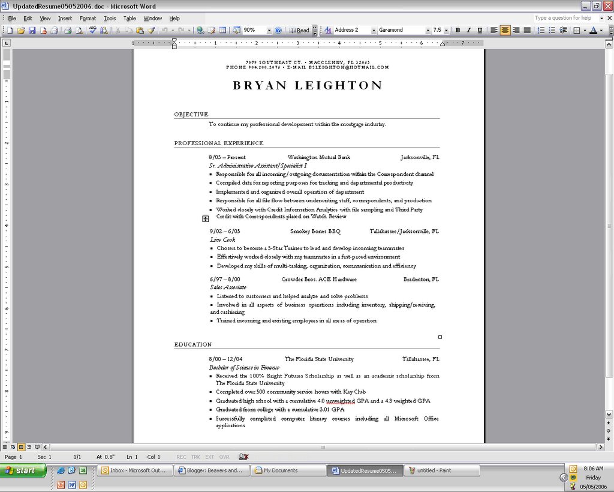
Task: Toggle Underline formatting
Action: 480,30
